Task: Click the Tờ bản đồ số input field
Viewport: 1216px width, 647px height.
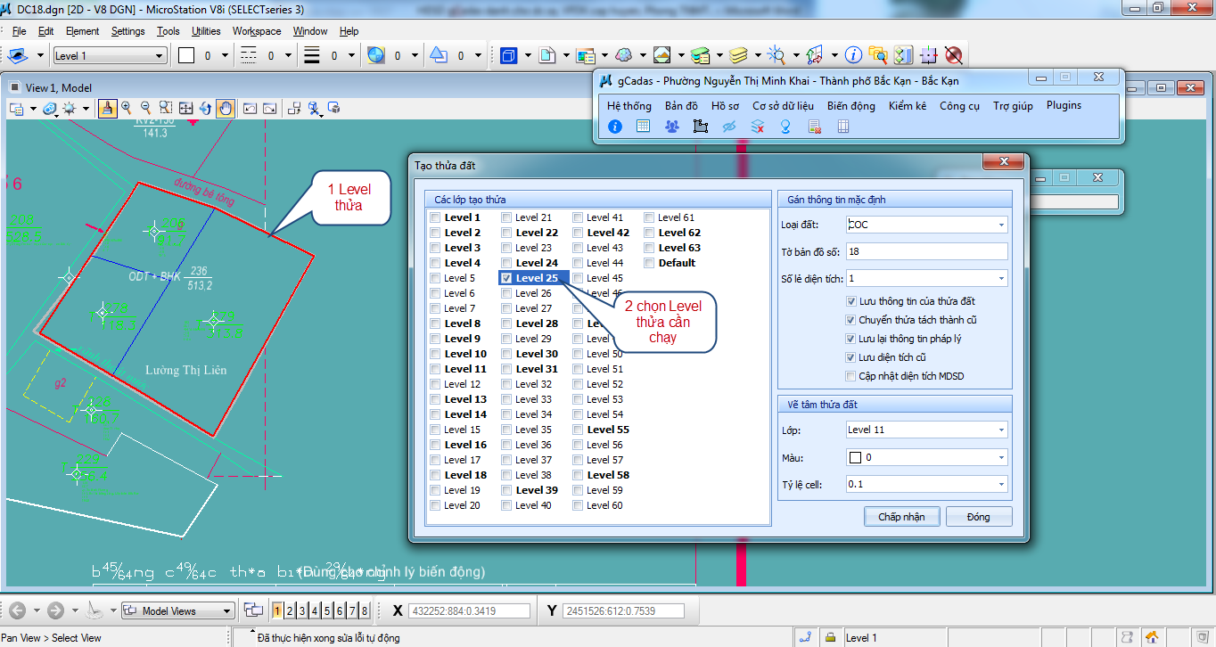Action: click(x=926, y=252)
